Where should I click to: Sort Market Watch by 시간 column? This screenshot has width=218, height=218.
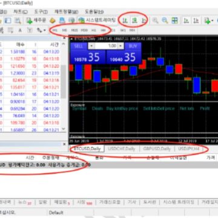(54, 44)
